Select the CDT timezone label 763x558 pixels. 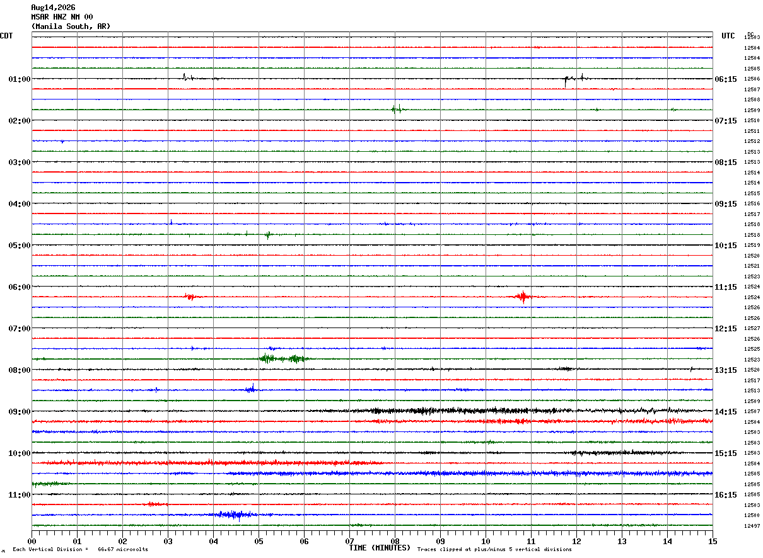6,36
